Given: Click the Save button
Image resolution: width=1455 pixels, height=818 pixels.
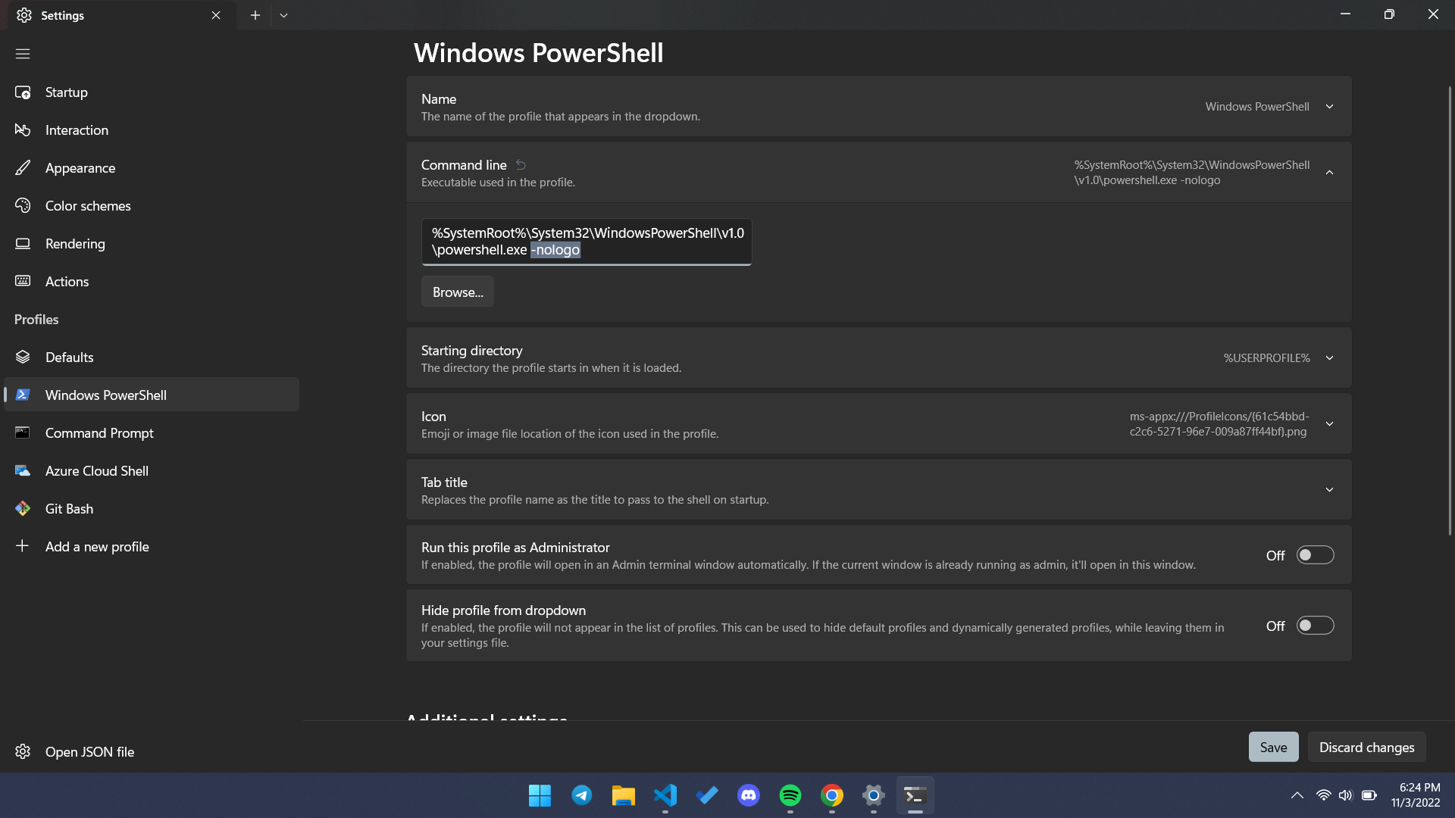Looking at the screenshot, I should click(x=1273, y=746).
